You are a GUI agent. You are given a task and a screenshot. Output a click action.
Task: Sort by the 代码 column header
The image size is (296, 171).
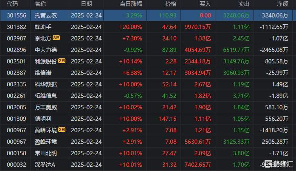[12, 4]
